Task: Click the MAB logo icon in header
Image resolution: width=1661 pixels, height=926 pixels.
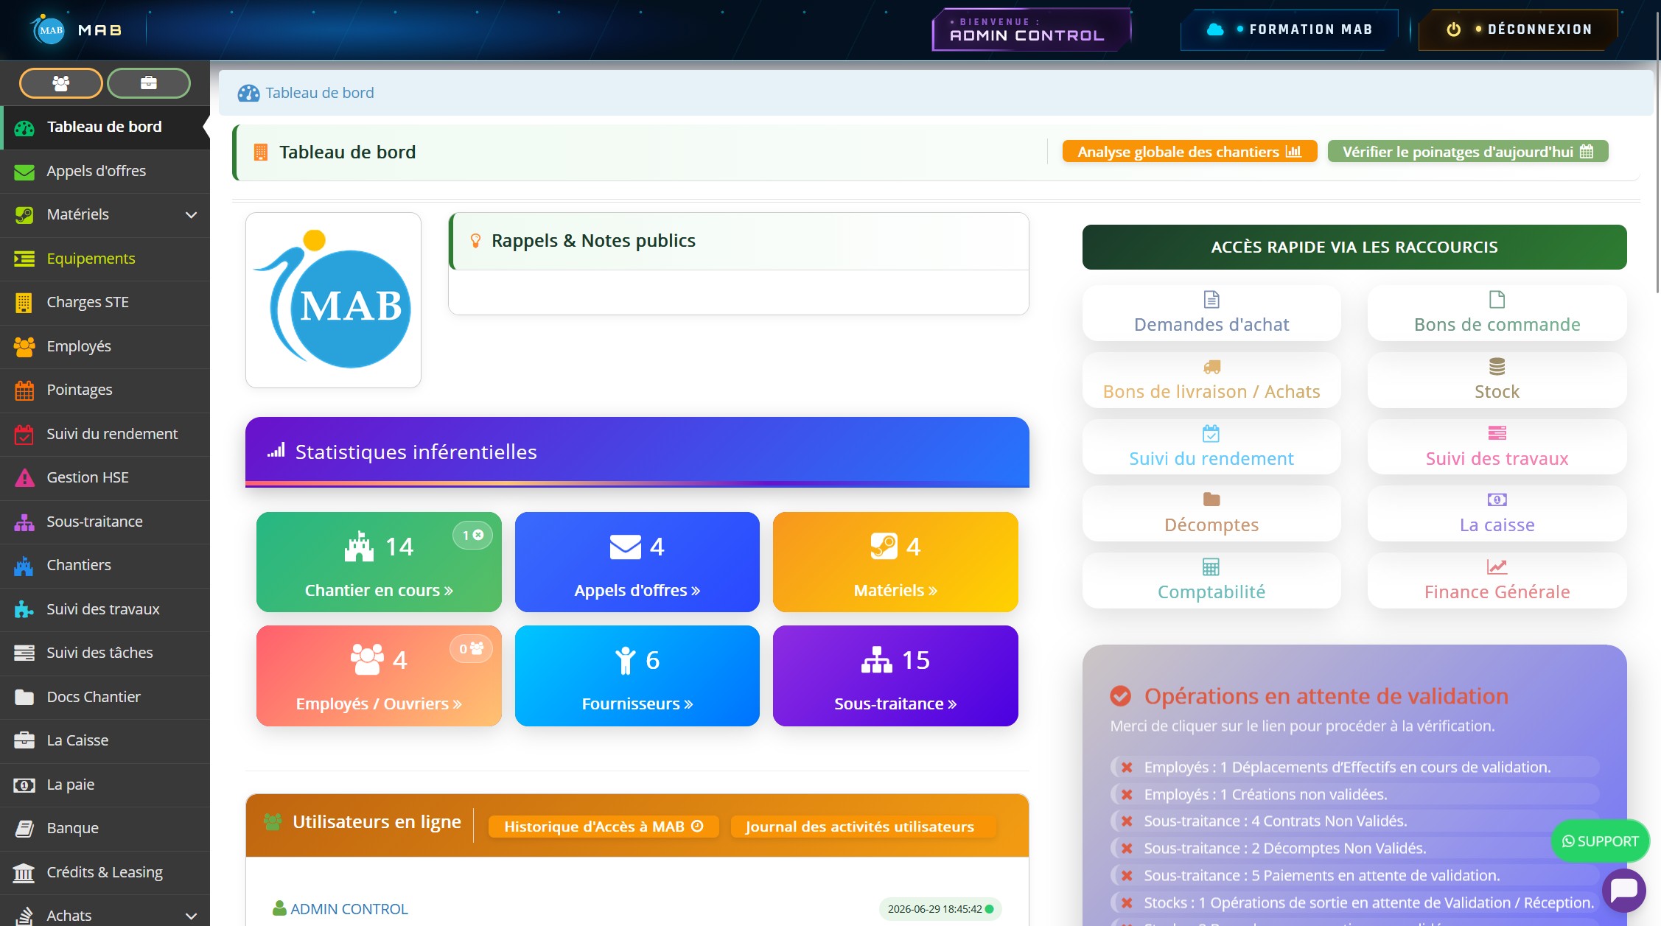Action: click(x=49, y=30)
